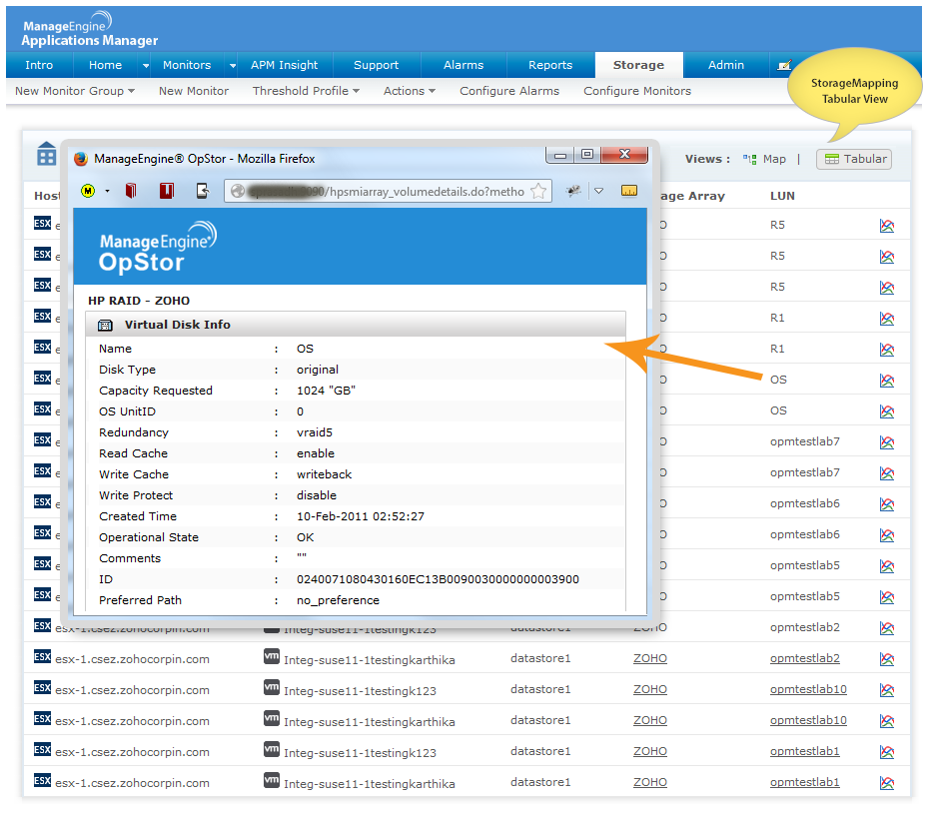This screenshot has width=930, height=815.
Task: Click the ManageEngine OpStor logo
Action: point(157,247)
